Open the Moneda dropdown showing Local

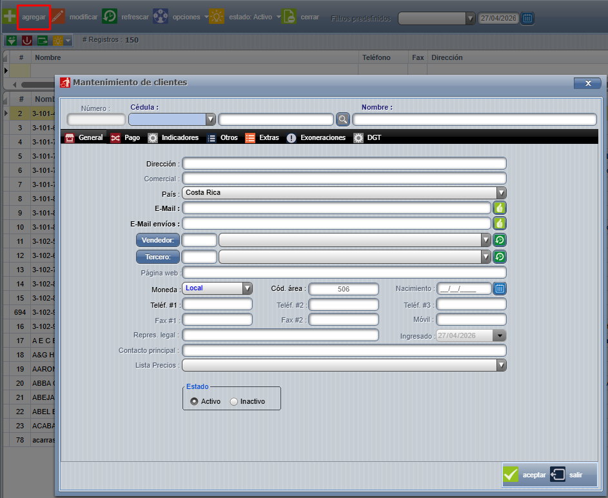pyautogui.click(x=248, y=288)
